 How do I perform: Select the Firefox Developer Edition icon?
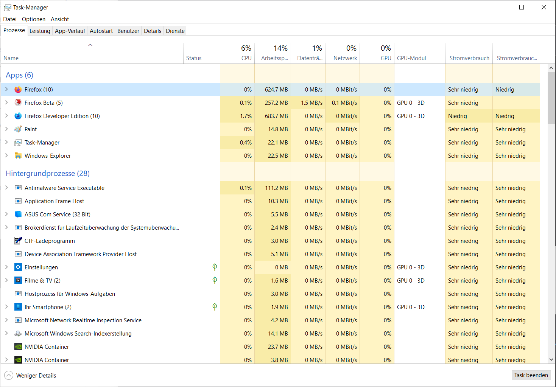(18, 116)
